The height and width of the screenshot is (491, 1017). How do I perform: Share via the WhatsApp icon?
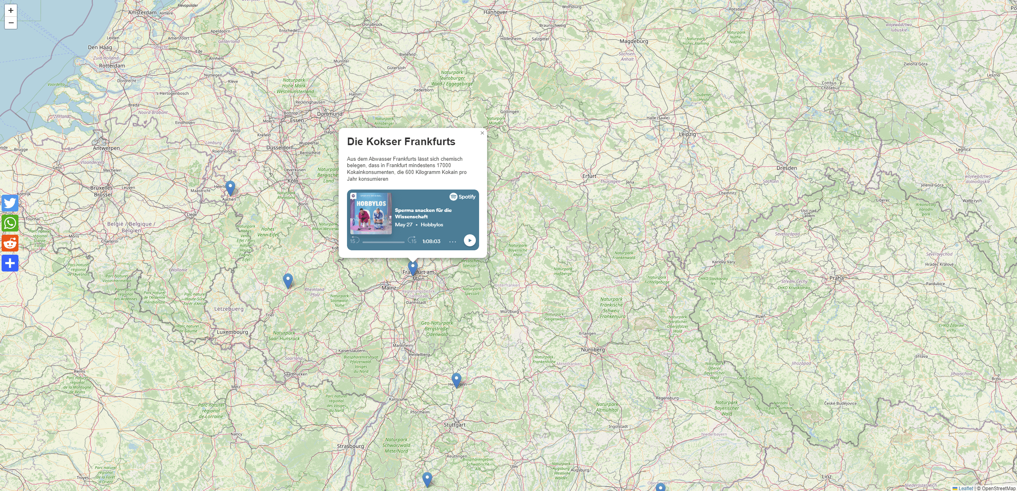10,223
